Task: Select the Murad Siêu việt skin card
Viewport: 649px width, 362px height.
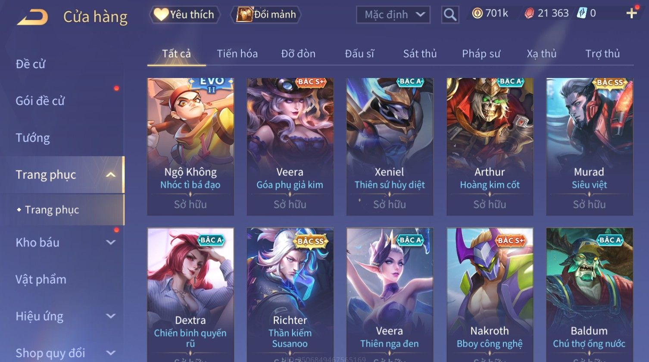Action: point(589,147)
